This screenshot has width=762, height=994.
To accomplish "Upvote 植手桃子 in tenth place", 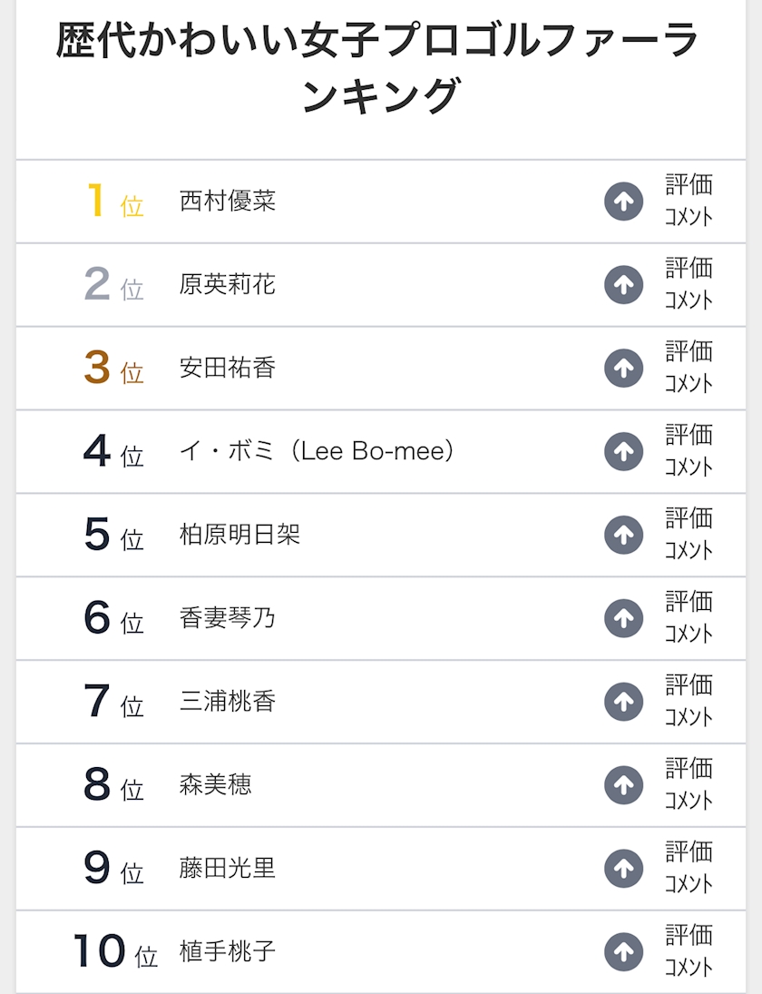I will pos(623,952).
